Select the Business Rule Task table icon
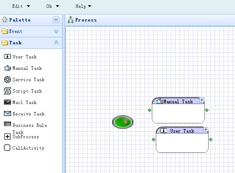 (7, 124)
